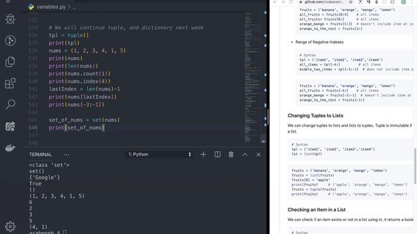Open the Explorer files icon

[10, 62]
